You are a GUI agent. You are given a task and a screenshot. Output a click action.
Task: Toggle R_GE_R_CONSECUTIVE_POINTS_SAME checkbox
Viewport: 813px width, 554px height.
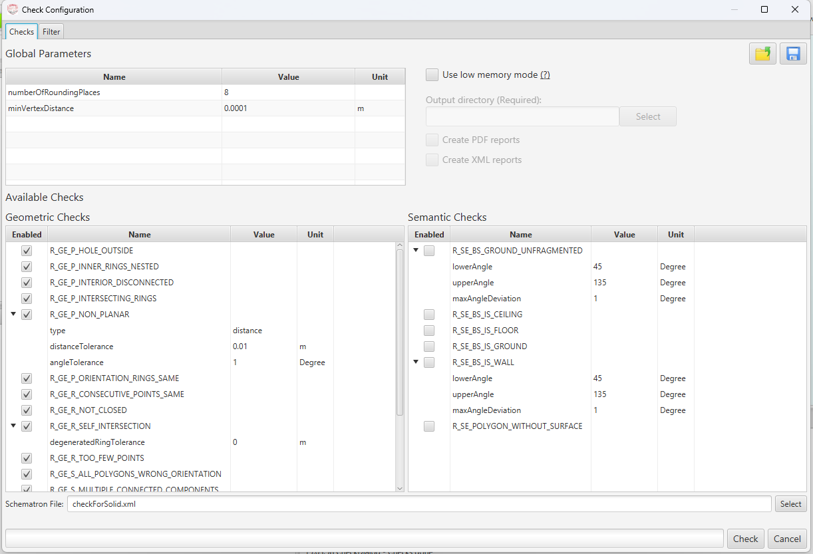point(27,394)
